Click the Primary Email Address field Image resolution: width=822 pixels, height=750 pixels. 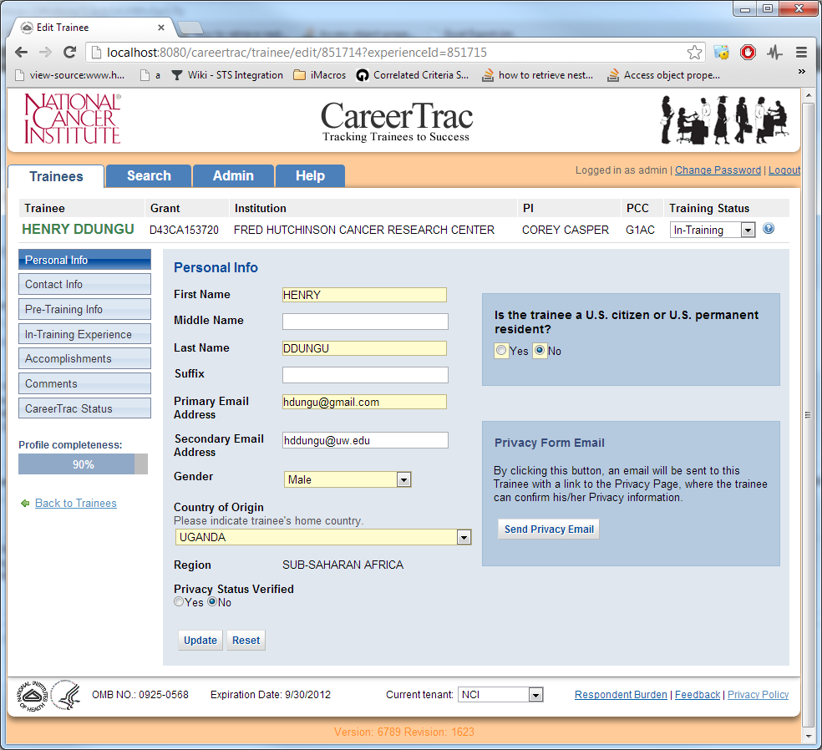pos(365,402)
